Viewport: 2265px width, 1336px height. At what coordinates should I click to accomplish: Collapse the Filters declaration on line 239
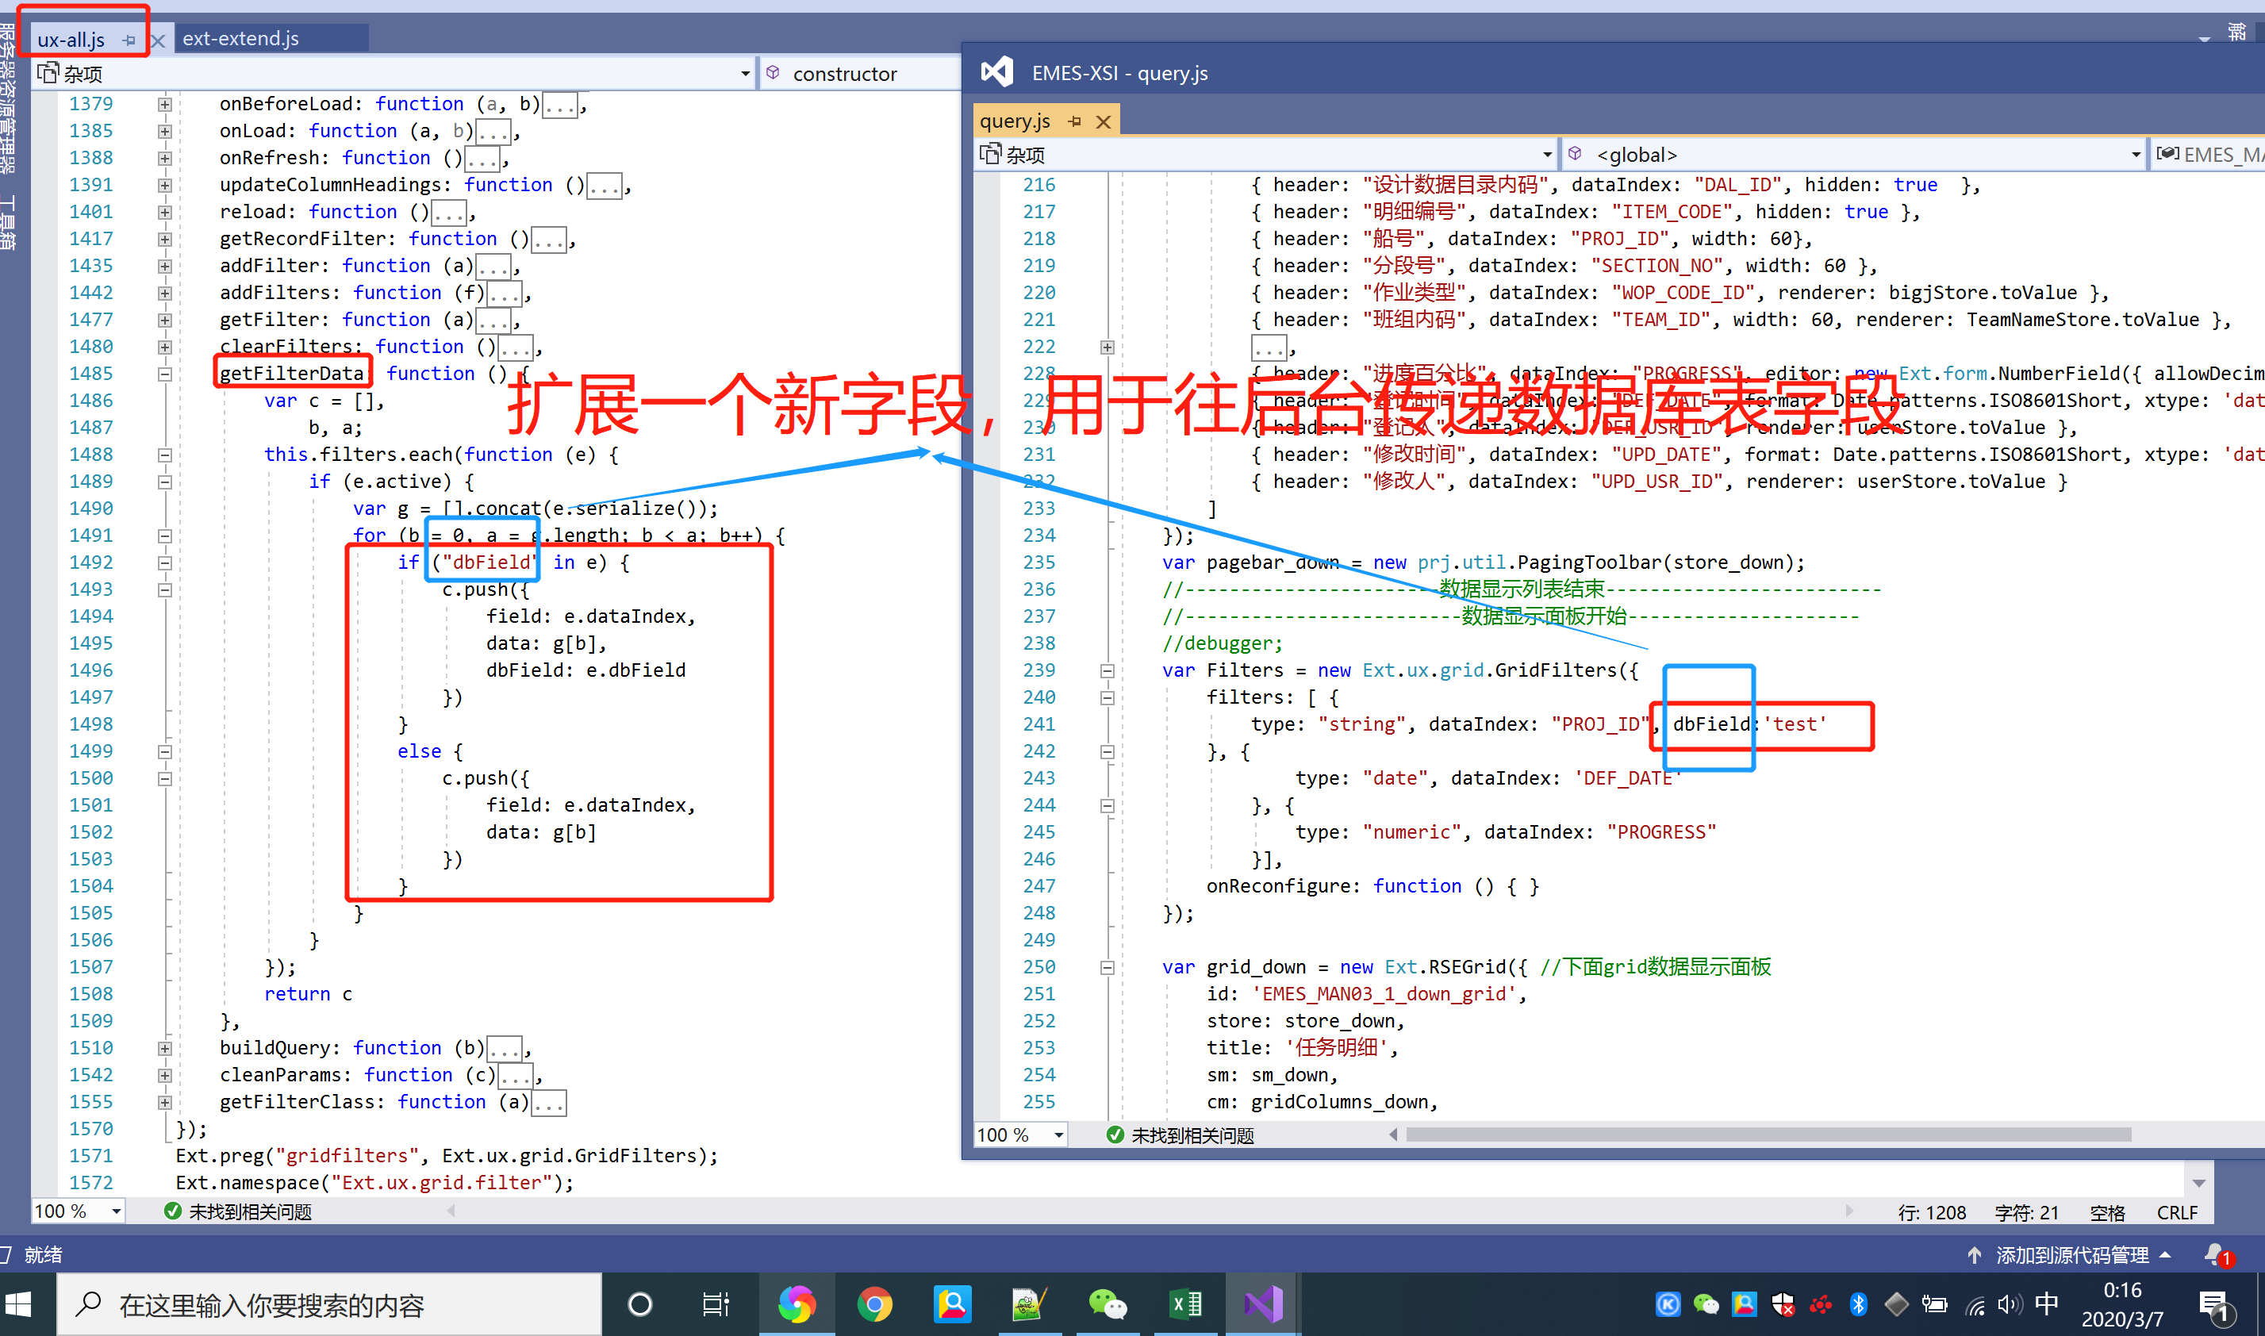[x=1108, y=670]
